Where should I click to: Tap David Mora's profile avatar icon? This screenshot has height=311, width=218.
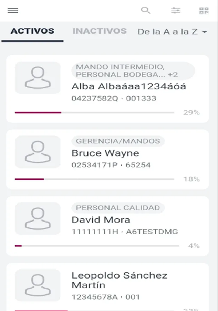(38, 219)
